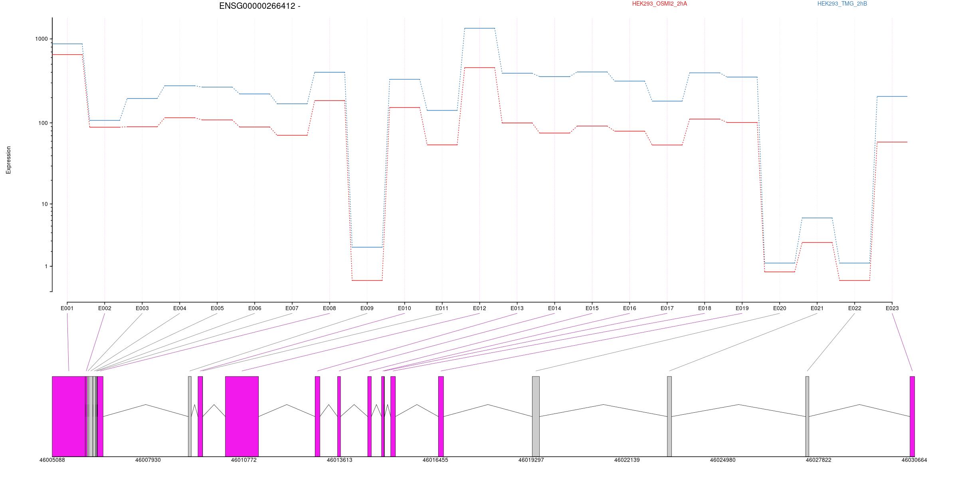Click genomic coordinate 46022139
This screenshot has width=958, height=479.
click(x=627, y=460)
